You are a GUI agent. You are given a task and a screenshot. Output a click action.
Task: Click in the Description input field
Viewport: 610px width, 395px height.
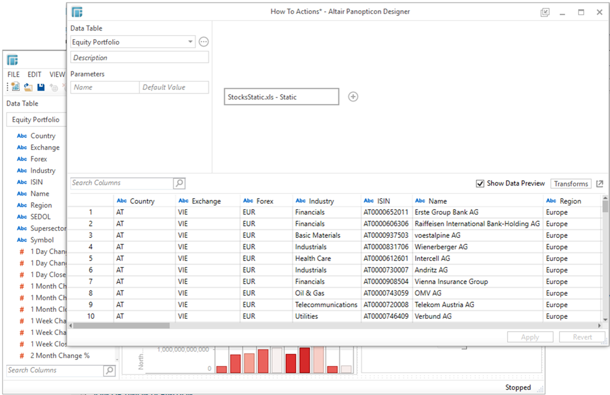[x=139, y=58]
